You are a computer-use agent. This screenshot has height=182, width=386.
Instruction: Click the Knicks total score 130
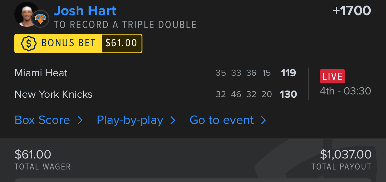(288, 94)
